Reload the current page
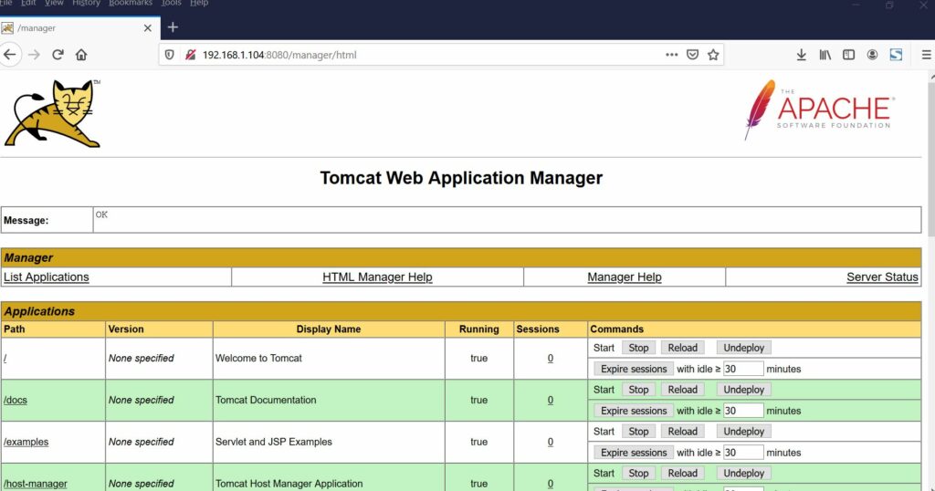 click(x=58, y=55)
